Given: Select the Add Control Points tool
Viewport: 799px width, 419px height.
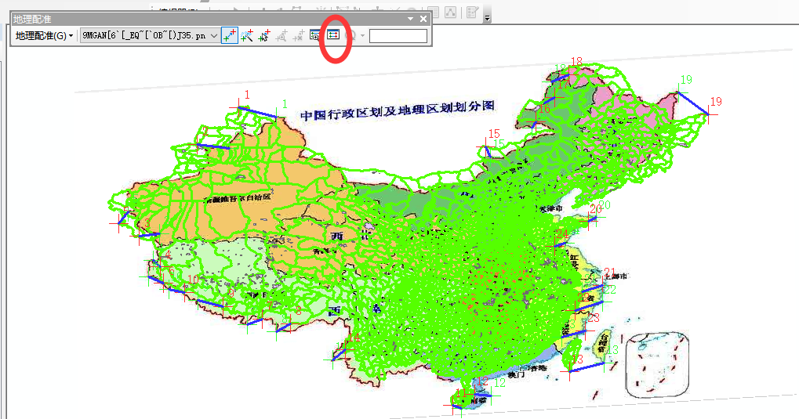Looking at the screenshot, I should 230,36.
